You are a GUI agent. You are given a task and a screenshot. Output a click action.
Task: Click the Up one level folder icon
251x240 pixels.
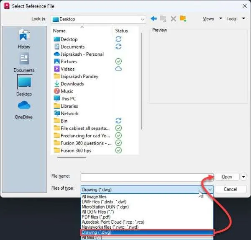(163, 18)
